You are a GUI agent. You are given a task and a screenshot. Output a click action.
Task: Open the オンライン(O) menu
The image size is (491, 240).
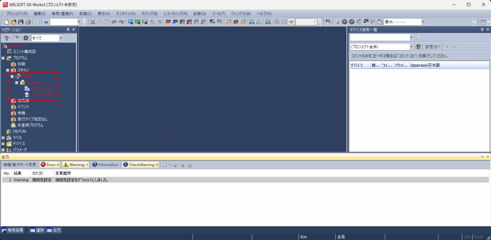(x=125, y=13)
